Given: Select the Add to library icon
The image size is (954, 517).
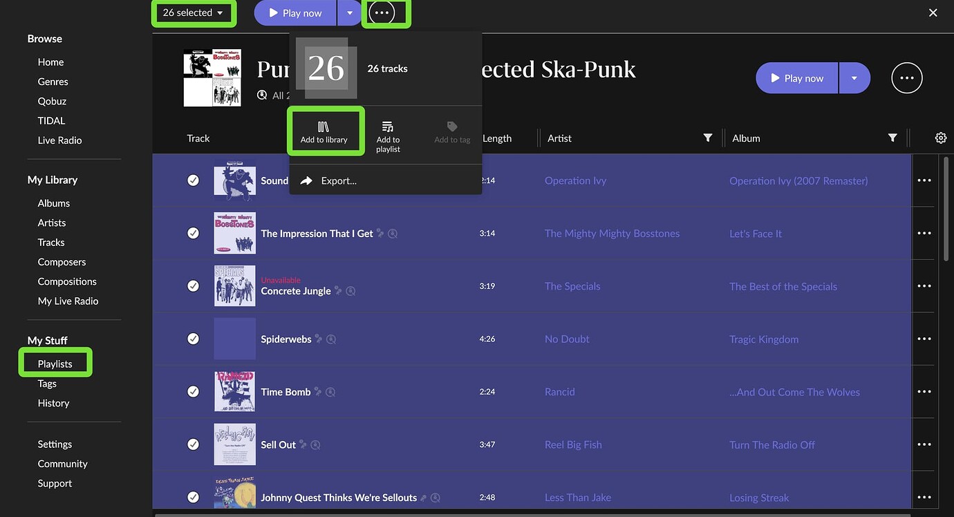Looking at the screenshot, I should (x=324, y=131).
